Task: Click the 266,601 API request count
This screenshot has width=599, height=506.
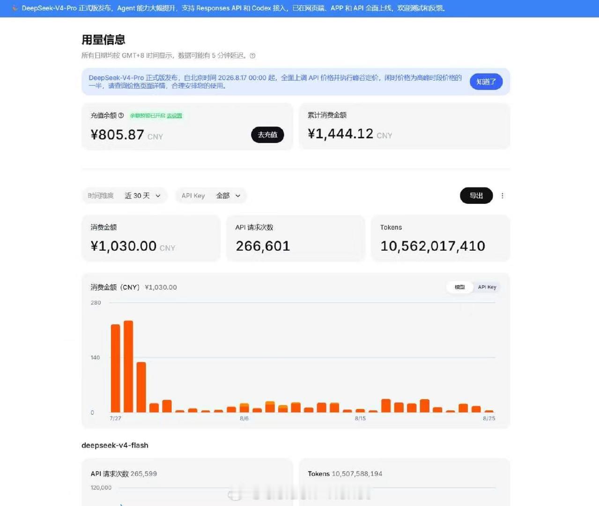Action: pyautogui.click(x=263, y=246)
